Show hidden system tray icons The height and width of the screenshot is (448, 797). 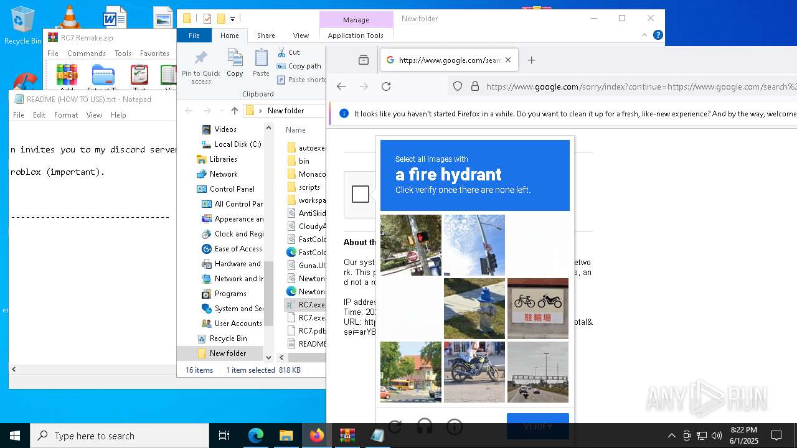click(671, 436)
